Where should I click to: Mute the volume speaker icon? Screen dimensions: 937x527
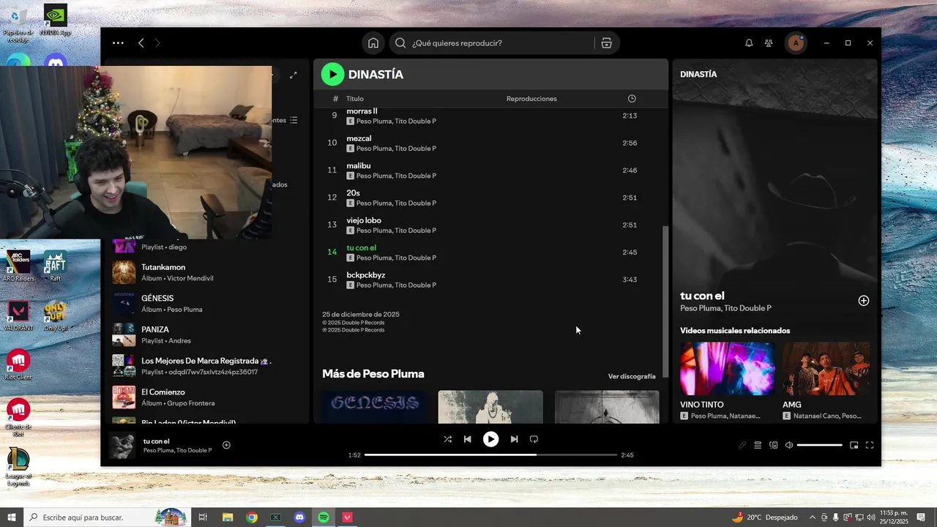coord(789,445)
